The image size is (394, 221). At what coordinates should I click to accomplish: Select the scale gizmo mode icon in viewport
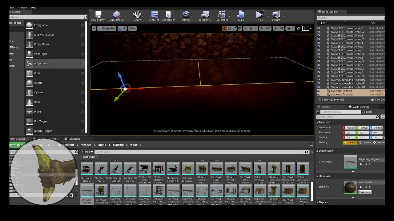[234, 28]
